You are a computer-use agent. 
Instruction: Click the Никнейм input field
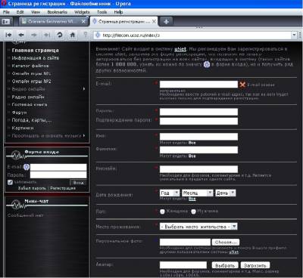pos(198,169)
